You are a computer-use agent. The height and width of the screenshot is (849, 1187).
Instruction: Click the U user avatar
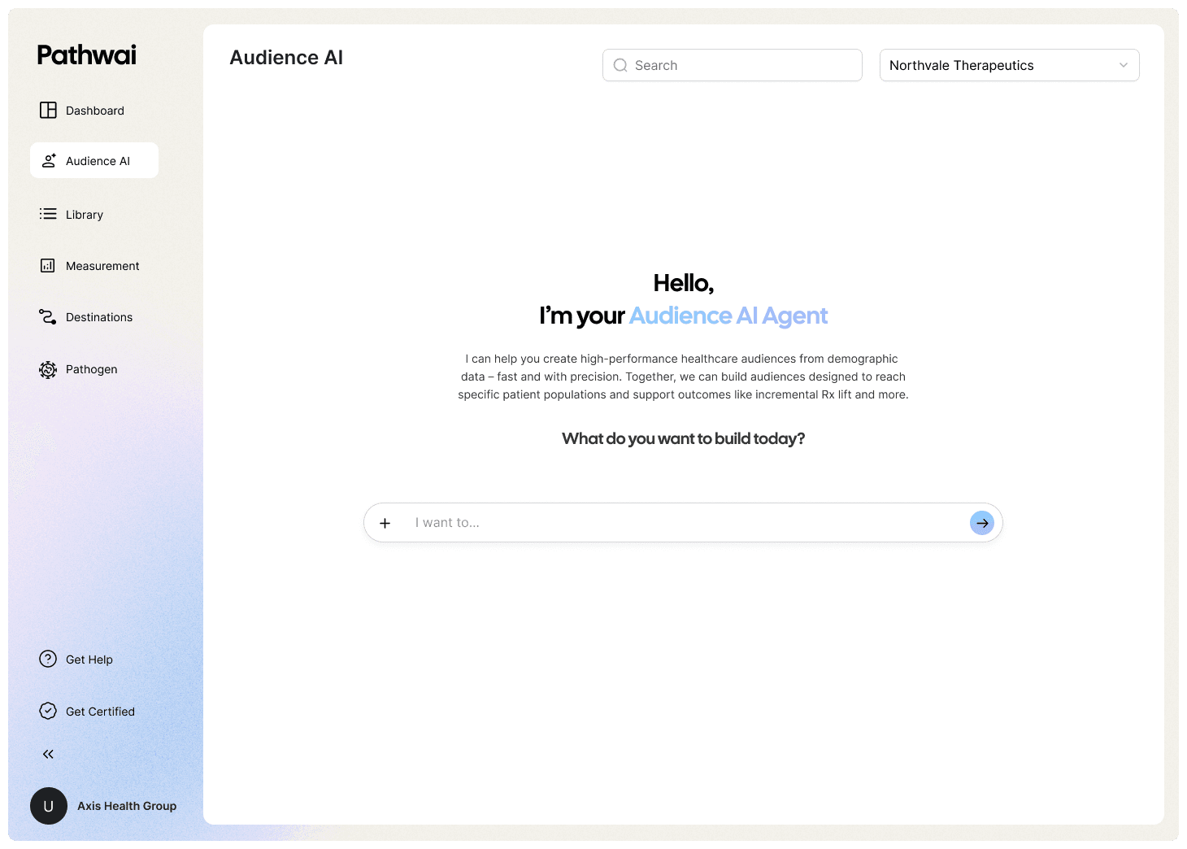pyautogui.click(x=49, y=806)
